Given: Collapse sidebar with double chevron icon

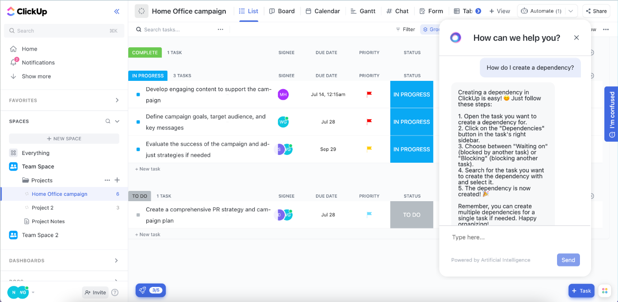Looking at the screenshot, I should (117, 12).
